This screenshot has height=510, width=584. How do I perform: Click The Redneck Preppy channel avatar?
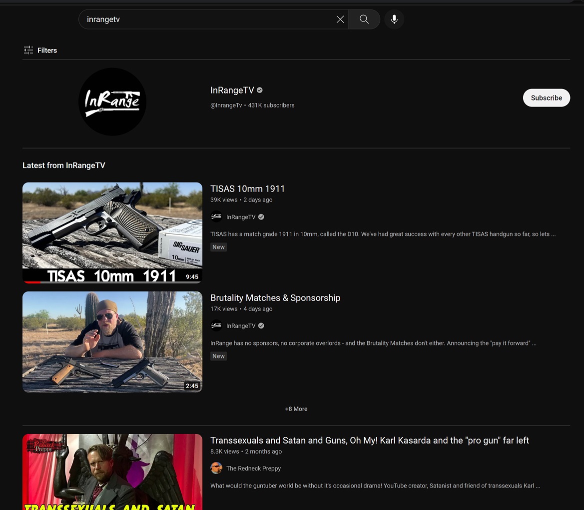coord(216,468)
